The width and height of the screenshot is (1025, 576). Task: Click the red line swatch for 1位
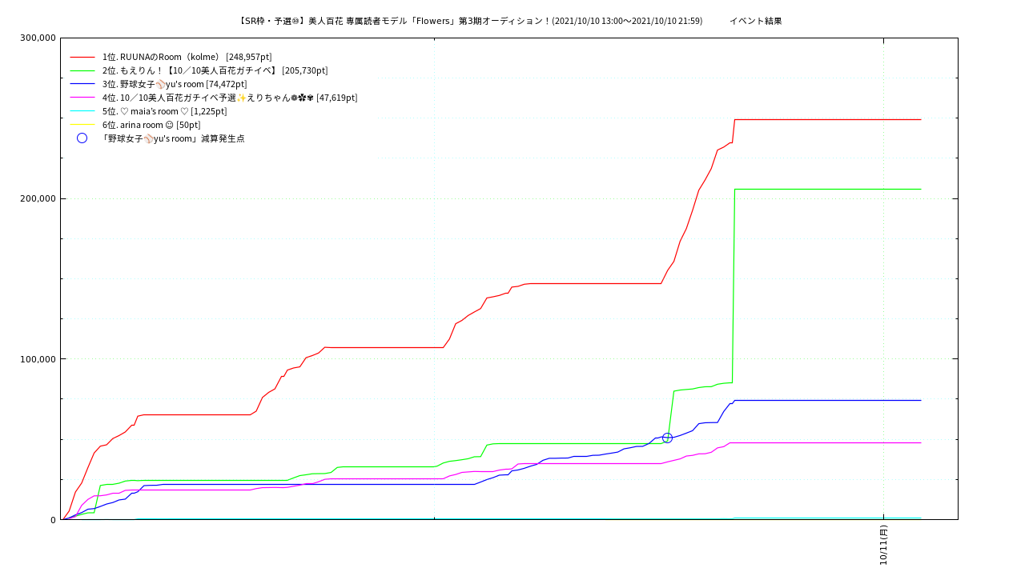82,57
